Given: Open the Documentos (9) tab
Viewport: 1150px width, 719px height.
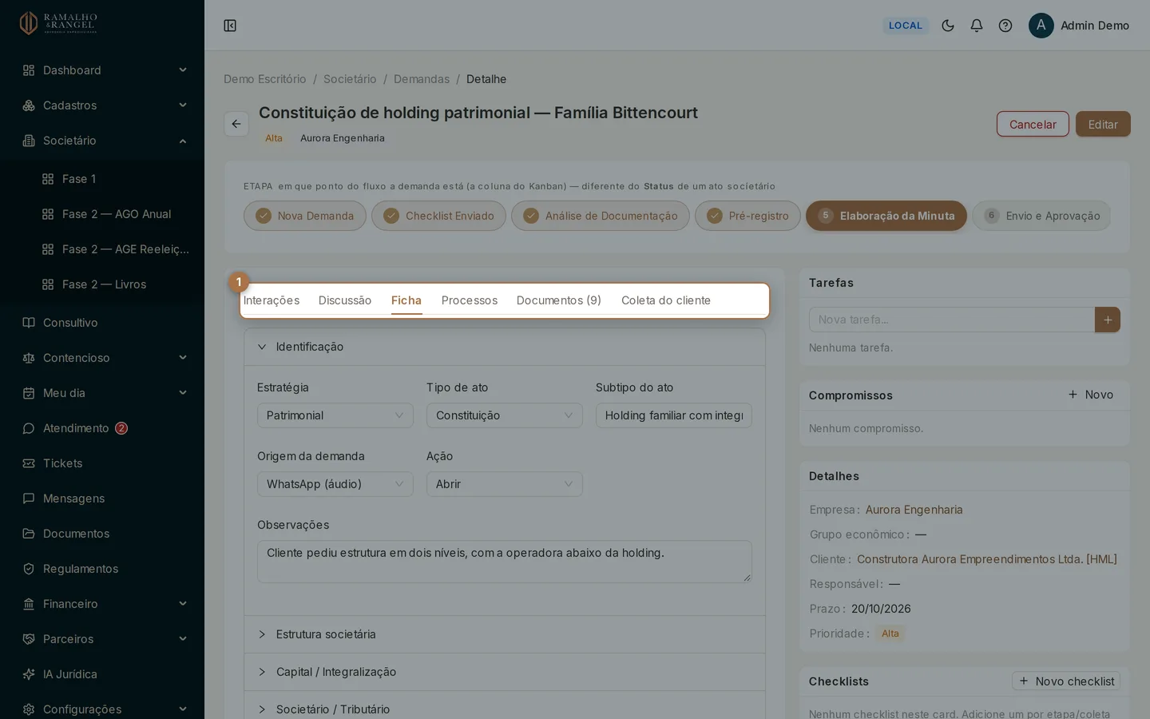Looking at the screenshot, I should (x=559, y=300).
